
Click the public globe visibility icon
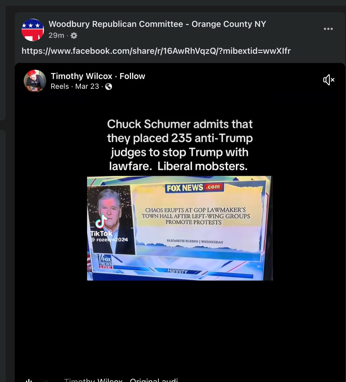point(109,87)
